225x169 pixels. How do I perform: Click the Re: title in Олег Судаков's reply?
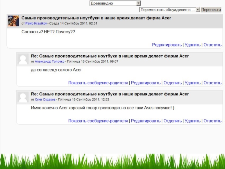click(x=110, y=94)
